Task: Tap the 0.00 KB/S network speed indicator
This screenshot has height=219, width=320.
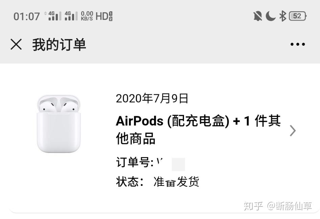Action: pyautogui.click(x=87, y=16)
